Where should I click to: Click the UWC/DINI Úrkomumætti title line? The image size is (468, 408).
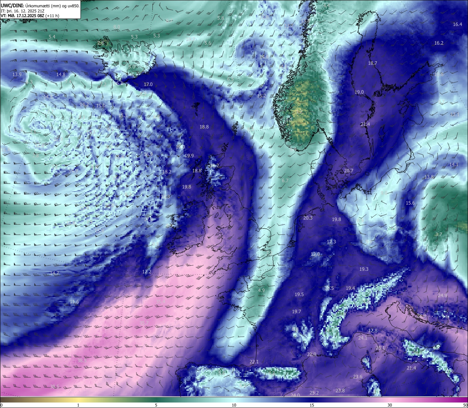coord(40,5)
